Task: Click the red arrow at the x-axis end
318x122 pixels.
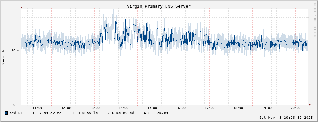Action: point(310,105)
